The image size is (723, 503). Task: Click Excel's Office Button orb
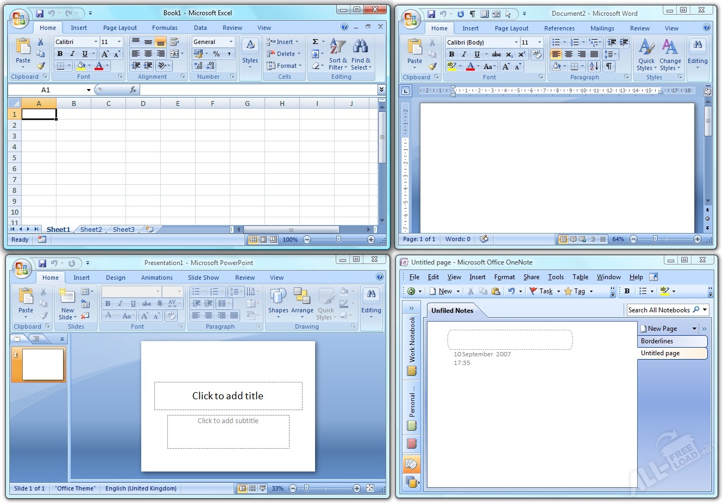[19, 20]
